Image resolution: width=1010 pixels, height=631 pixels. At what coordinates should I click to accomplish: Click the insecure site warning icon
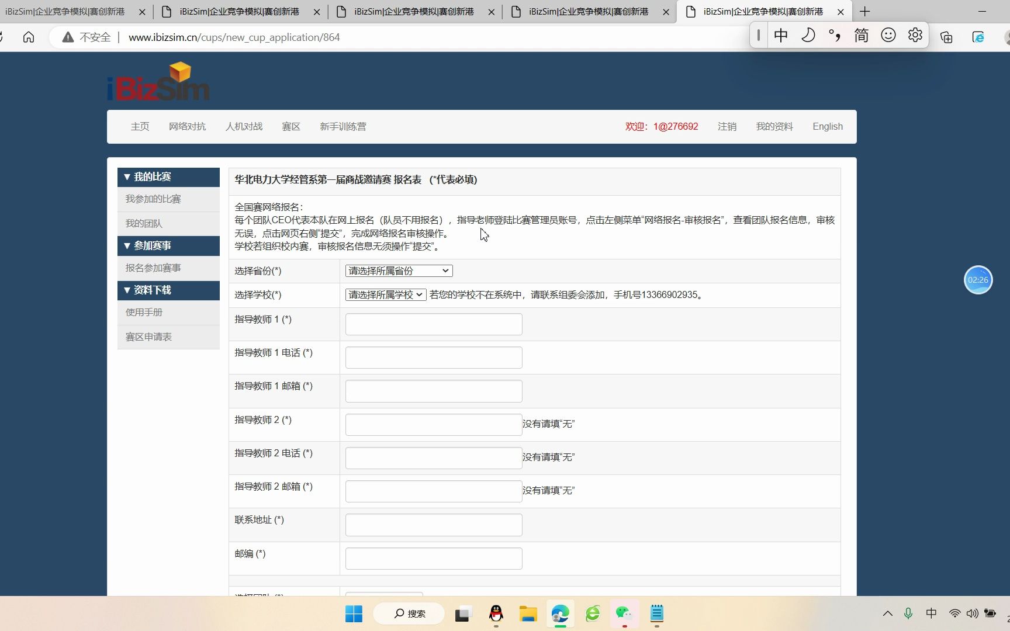click(x=68, y=37)
